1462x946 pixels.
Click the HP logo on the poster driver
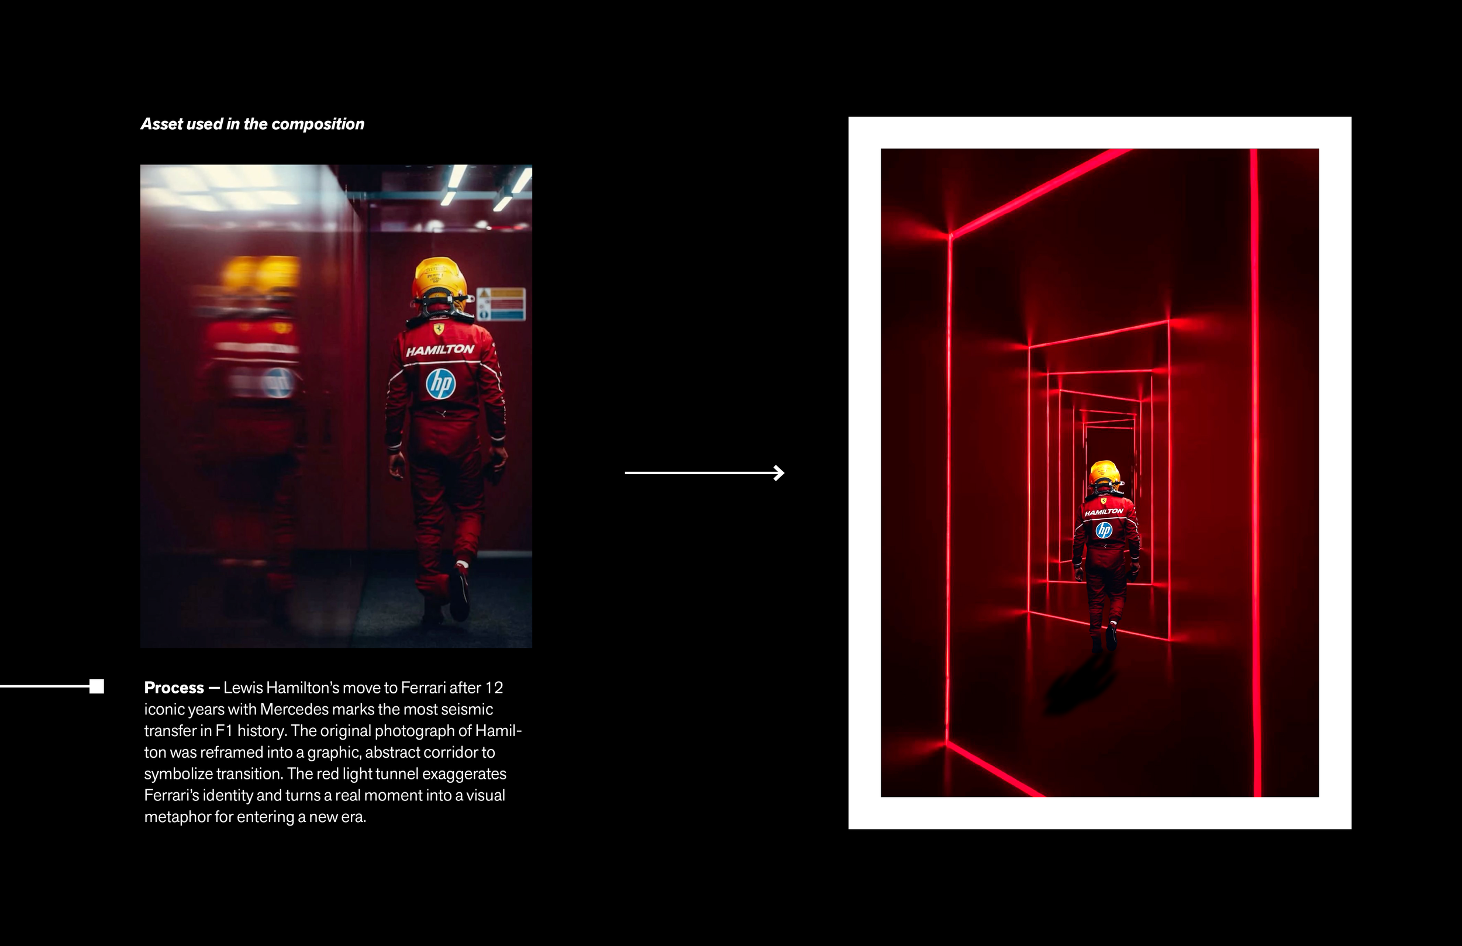[x=1104, y=530]
